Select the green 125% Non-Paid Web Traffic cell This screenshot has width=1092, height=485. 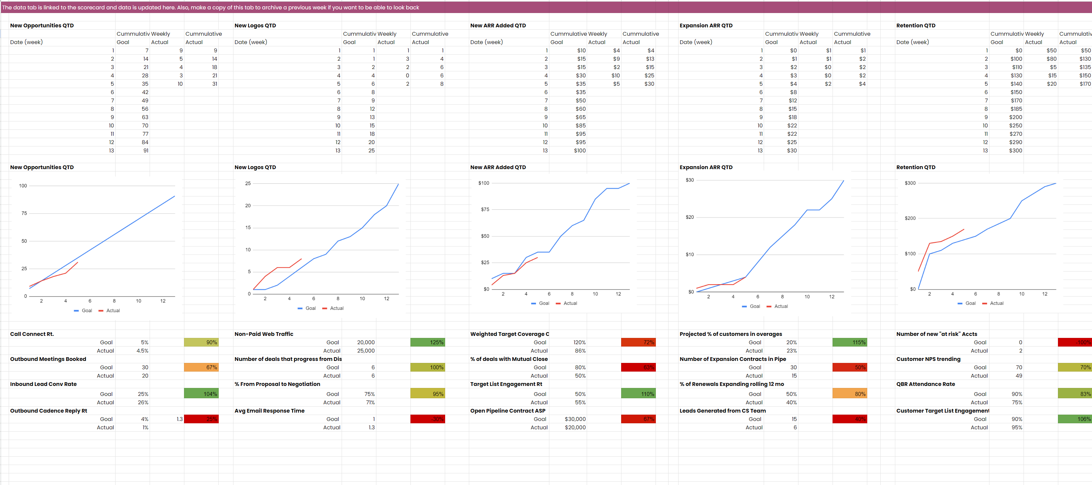[x=427, y=342]
